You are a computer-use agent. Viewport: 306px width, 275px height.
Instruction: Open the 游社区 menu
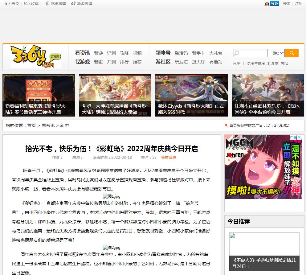point(163,62)
